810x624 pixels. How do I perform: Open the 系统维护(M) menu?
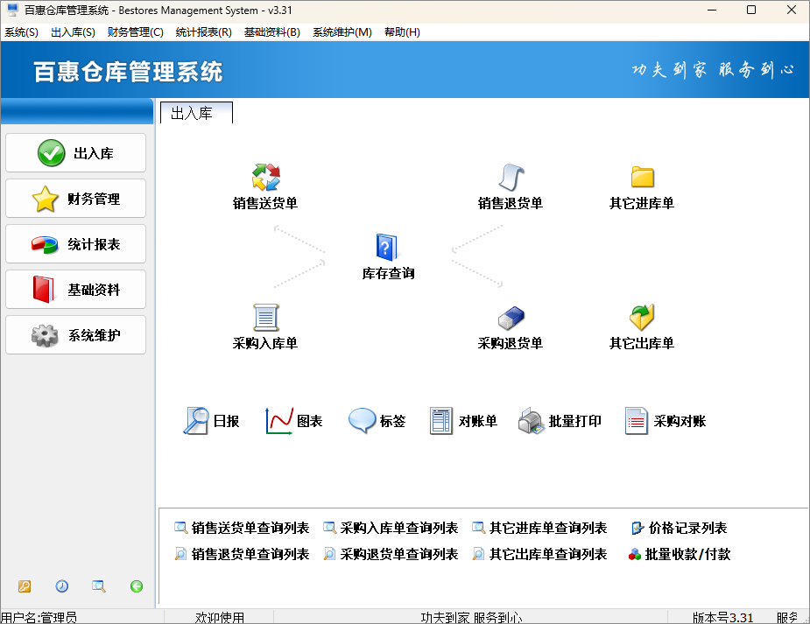point(342,32)
